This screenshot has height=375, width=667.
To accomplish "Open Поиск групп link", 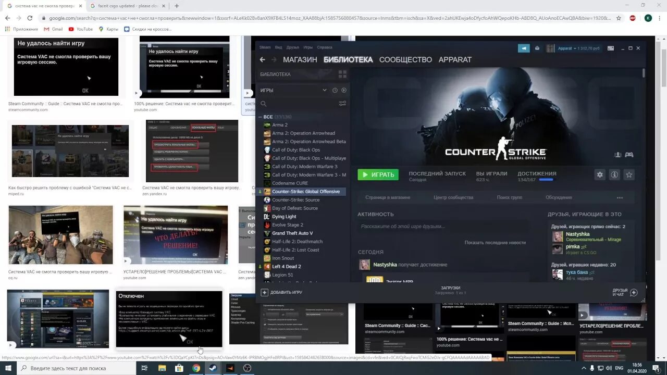I will pyautogui.click(x=510, y=197).
